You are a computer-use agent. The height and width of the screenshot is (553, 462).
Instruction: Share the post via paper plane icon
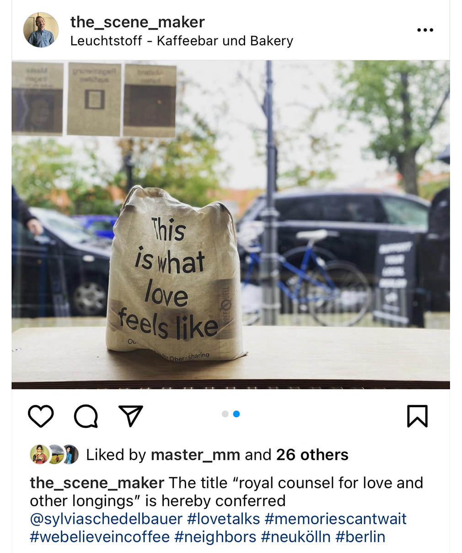point(131,415)
